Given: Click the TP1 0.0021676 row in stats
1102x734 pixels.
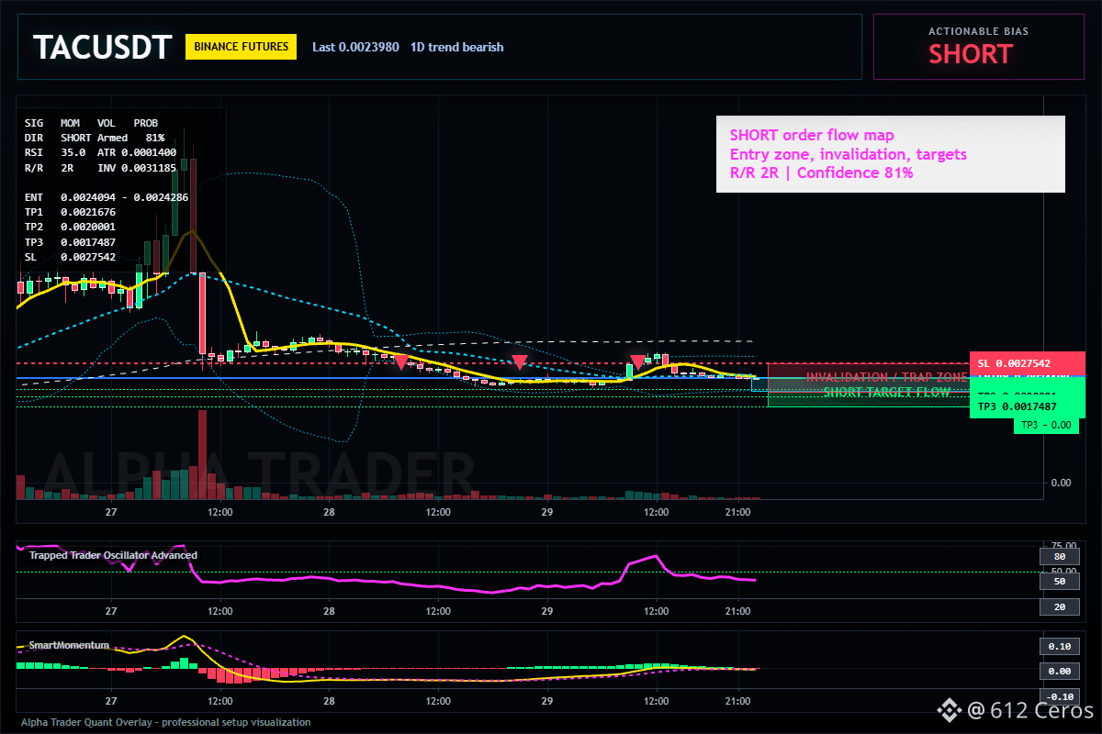Looking at the screenshot, I should [71, 212].
